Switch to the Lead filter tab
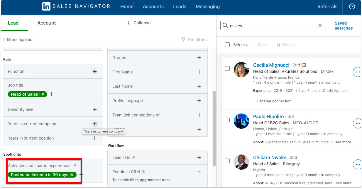This screenshot has width=362, height=189. (x=13, y=23)
